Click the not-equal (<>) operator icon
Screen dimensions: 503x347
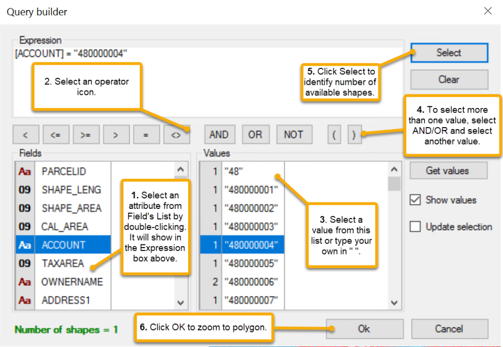pos(177,134)
